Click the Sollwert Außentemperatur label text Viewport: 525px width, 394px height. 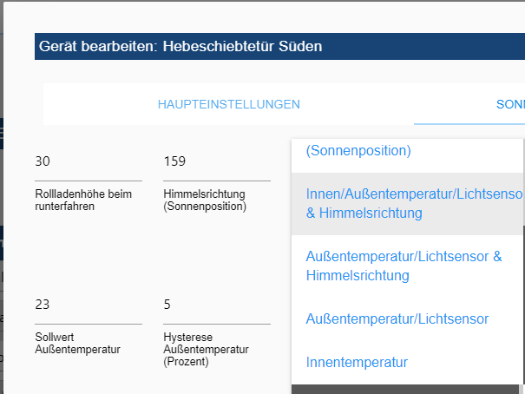[x=77, y=344]
